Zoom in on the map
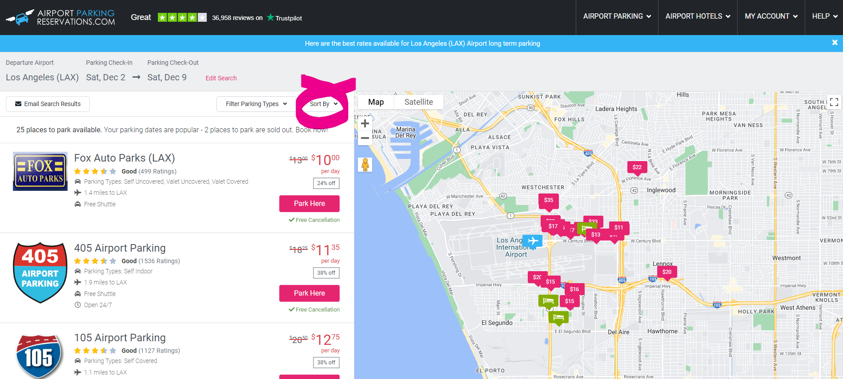This screenshot has width=843, height=379. click(x=365, y=123)
